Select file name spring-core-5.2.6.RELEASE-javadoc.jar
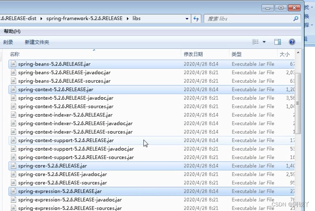 coord(63,174)
